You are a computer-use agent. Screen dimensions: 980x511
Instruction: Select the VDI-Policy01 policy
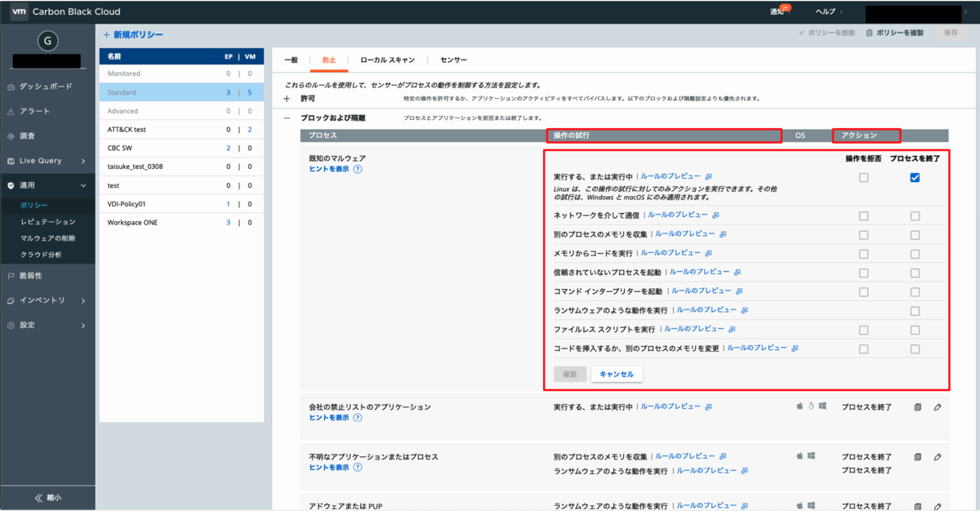[181, 203]
